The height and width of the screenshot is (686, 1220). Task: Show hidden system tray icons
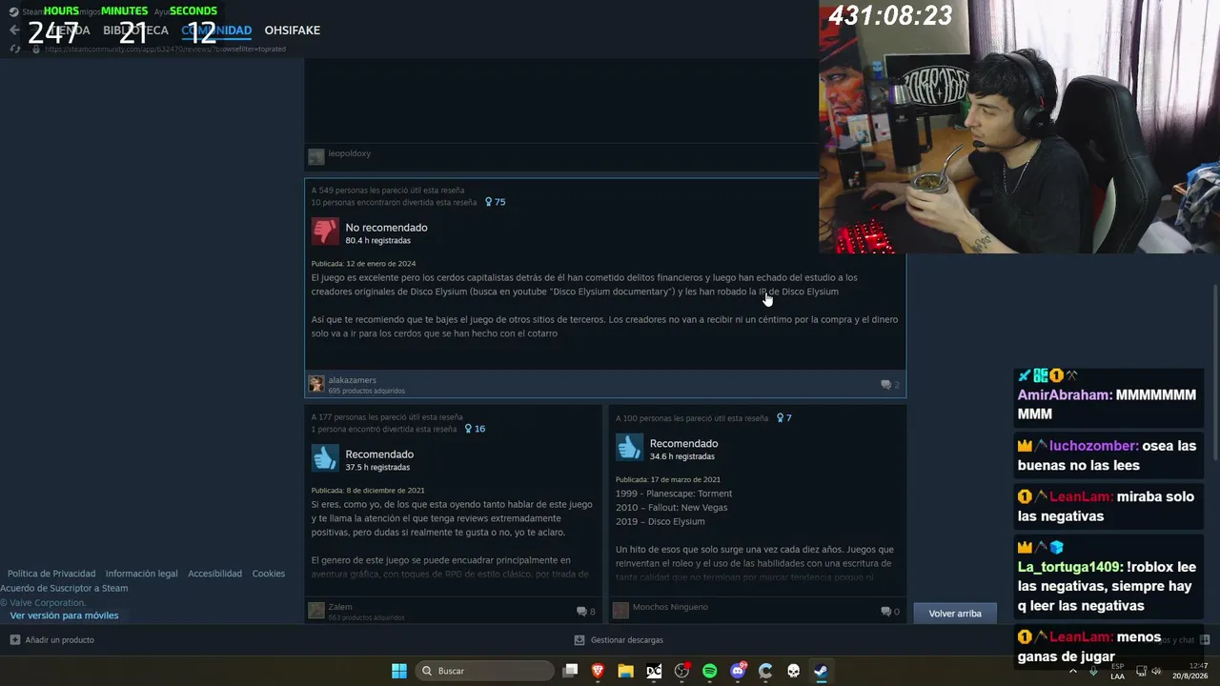1073,671
